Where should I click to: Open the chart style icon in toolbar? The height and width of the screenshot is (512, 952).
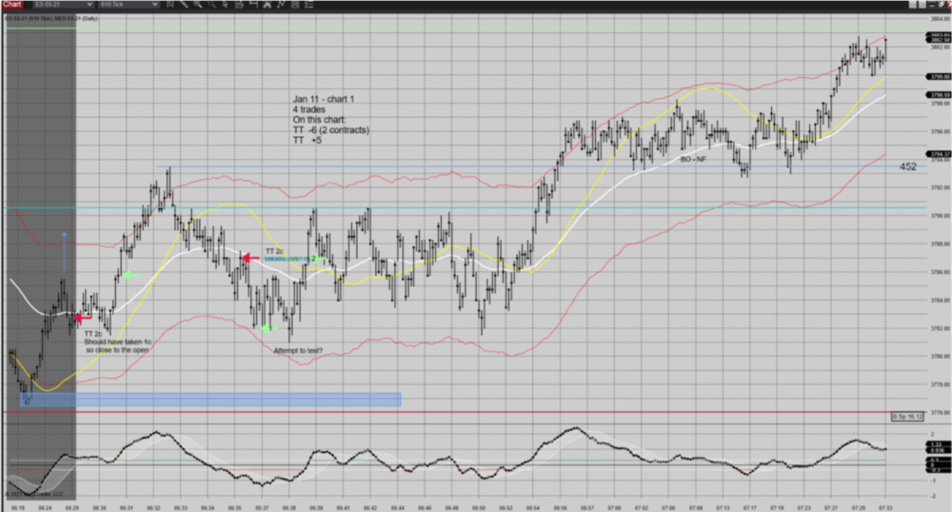pyautogui.click(x=170, y=5)
